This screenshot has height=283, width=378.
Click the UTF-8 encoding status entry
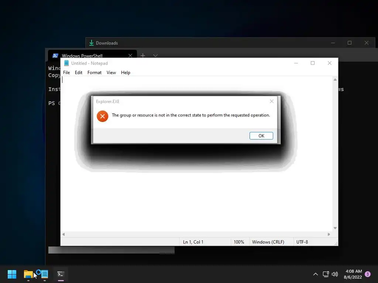pyautogui.click(x=302, y=242)
